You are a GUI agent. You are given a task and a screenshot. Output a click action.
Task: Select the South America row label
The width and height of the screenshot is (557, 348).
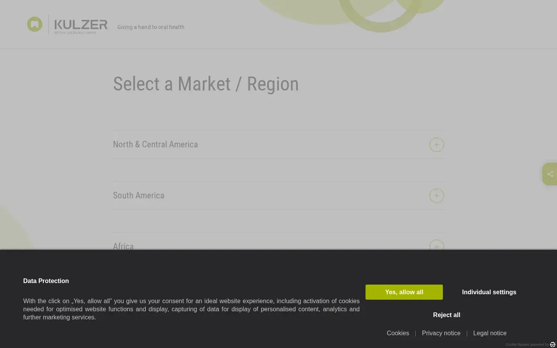click(138, 195)
